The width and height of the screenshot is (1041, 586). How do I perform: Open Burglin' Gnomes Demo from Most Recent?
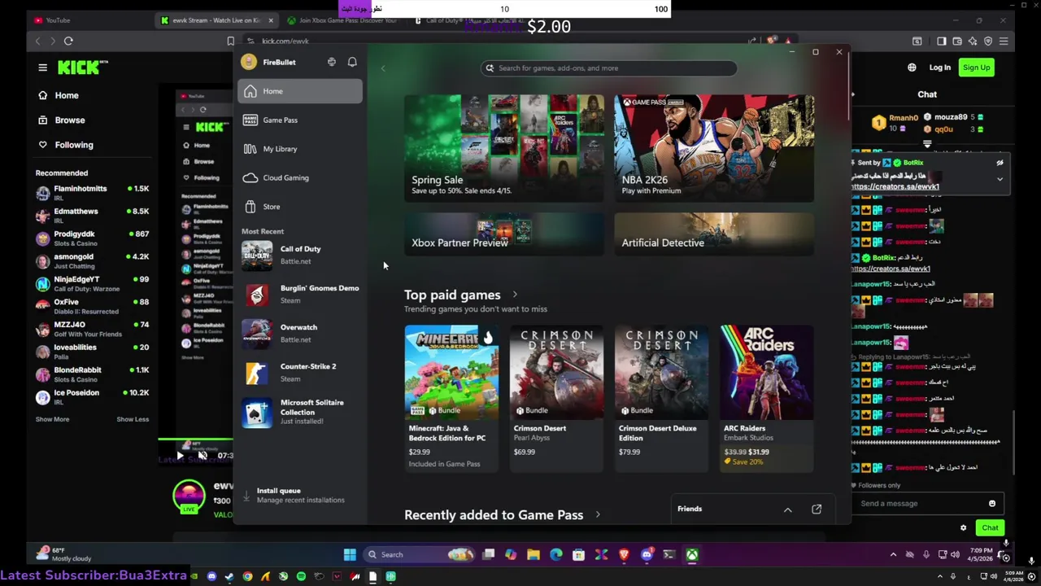point(300,295)
